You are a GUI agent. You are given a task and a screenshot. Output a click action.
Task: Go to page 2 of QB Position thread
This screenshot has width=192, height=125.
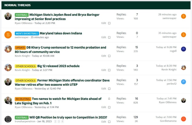55,122
